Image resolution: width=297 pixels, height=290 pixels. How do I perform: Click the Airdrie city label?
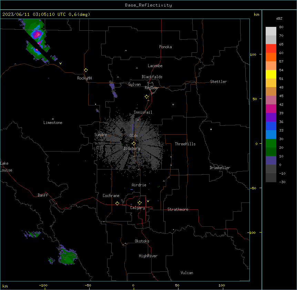click(139, 185)
